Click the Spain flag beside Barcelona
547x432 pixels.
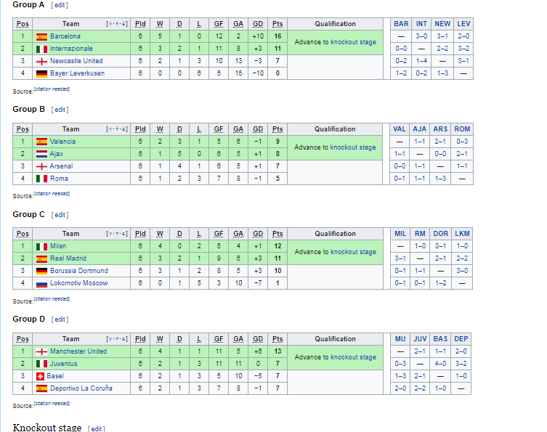pos(41,36)
